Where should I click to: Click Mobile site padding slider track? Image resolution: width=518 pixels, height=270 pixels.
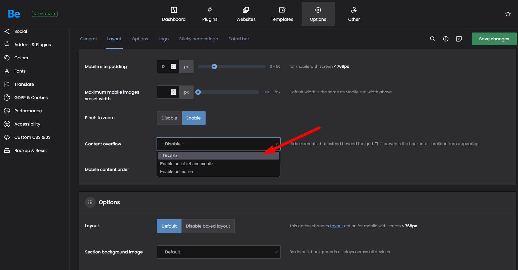tap(231, 67)
